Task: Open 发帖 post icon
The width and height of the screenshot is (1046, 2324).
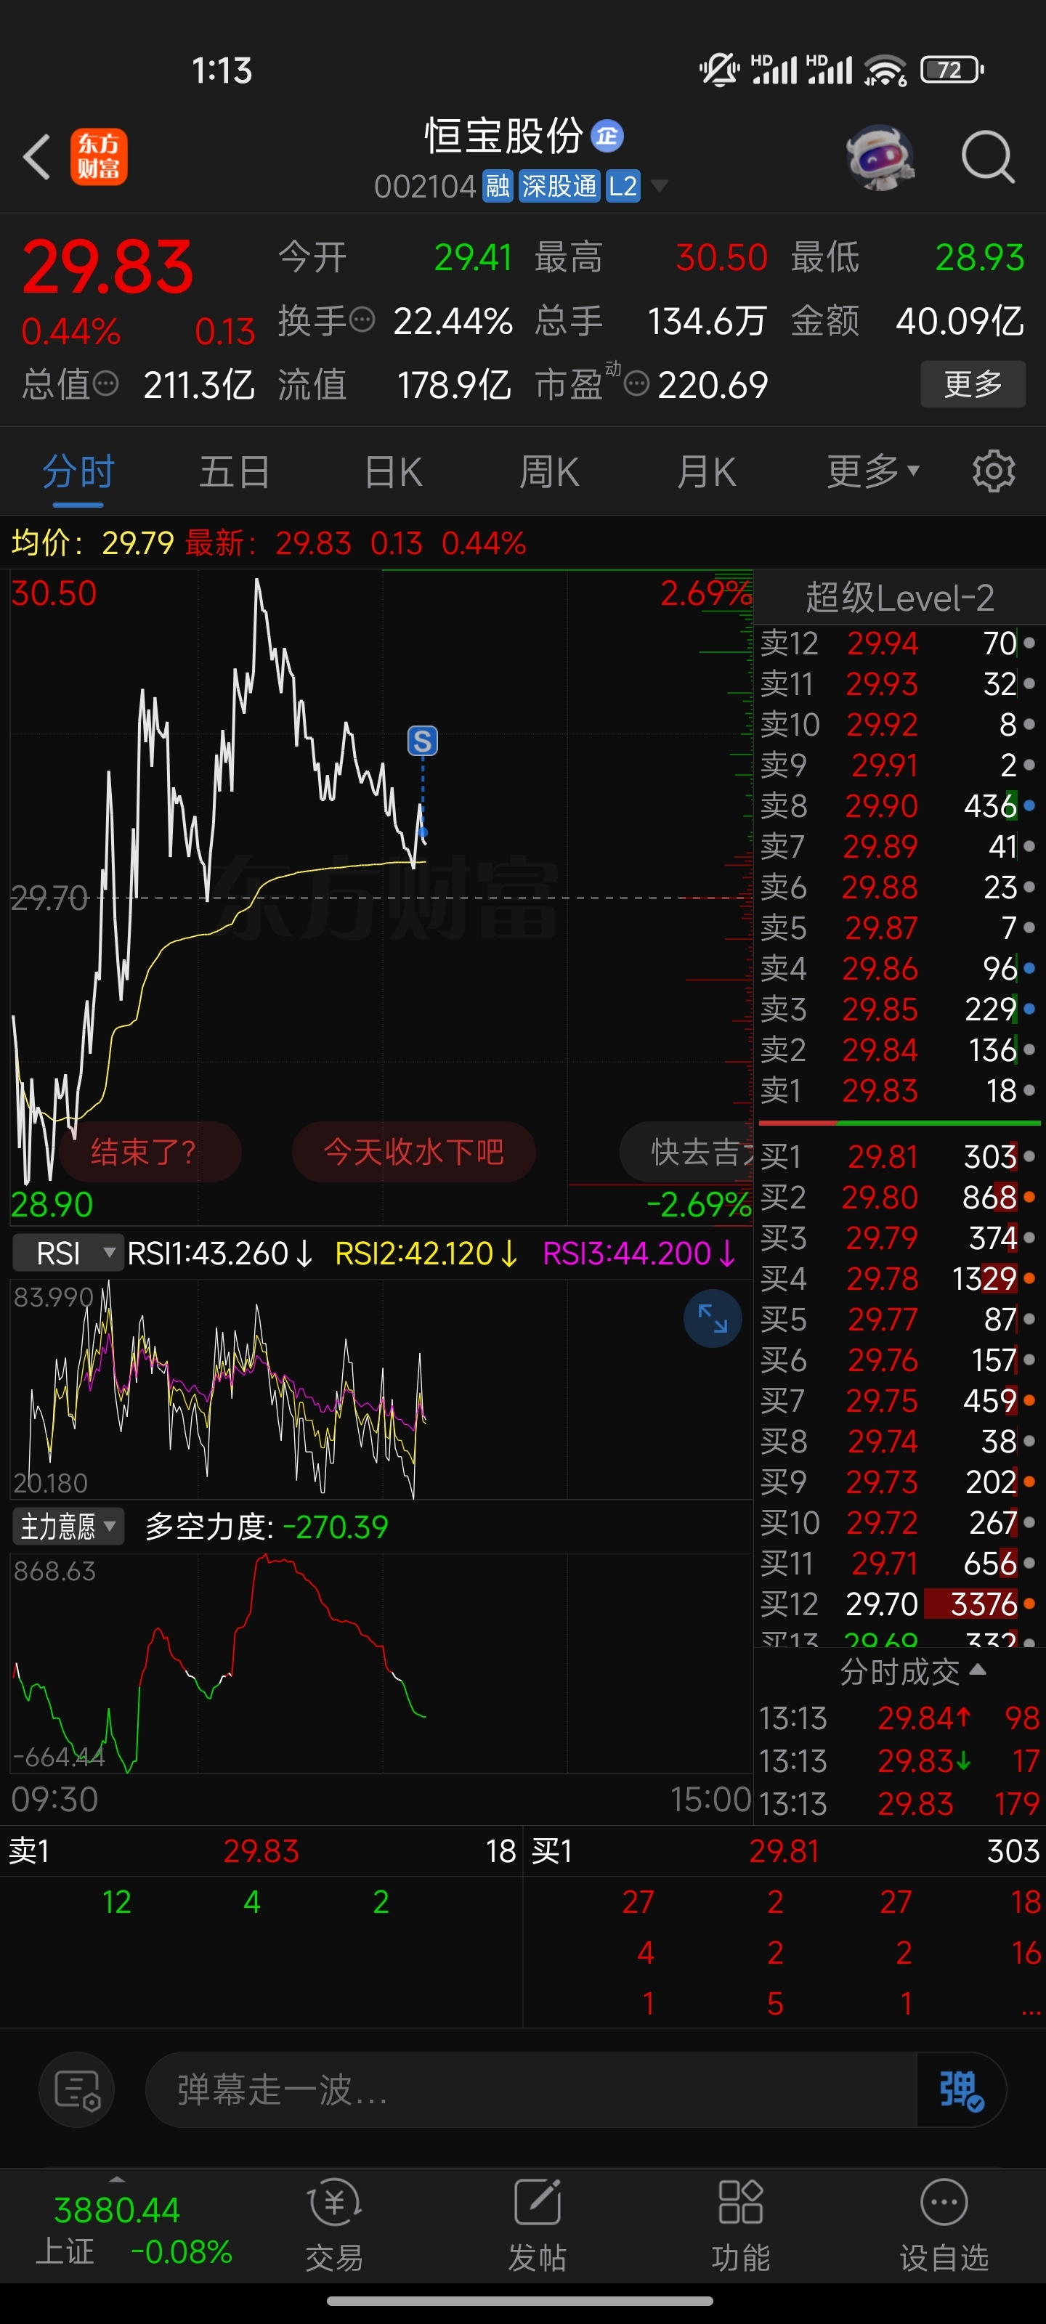Action: pyautogui.click(x=537, y=2226)
